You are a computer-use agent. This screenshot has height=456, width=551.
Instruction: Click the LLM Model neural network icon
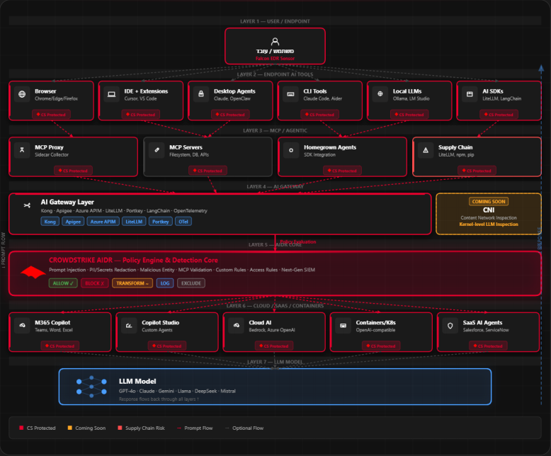point(91,387)
